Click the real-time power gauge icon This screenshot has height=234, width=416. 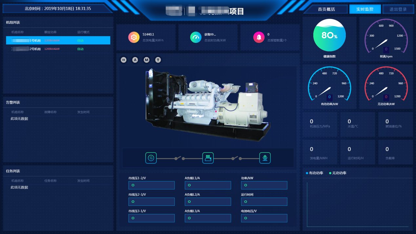pos(196,37)
